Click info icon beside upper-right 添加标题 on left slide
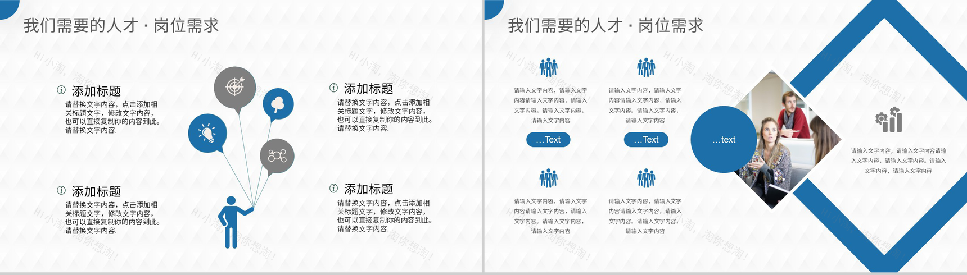967x275 pixels. (x=333, y=88)
